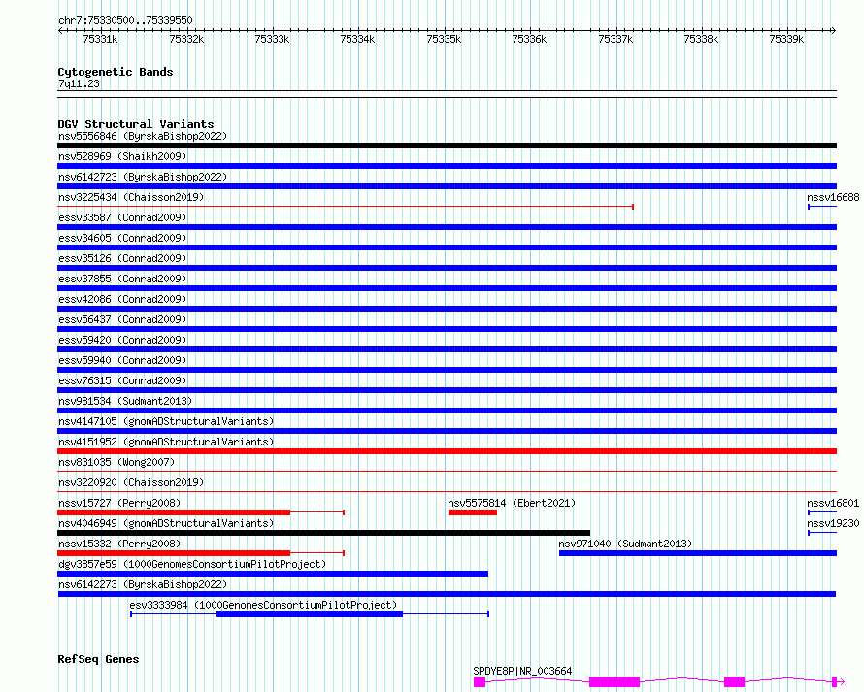
Task: Click the nssv15727 (Perry2008) label
Action: [119, 503]
